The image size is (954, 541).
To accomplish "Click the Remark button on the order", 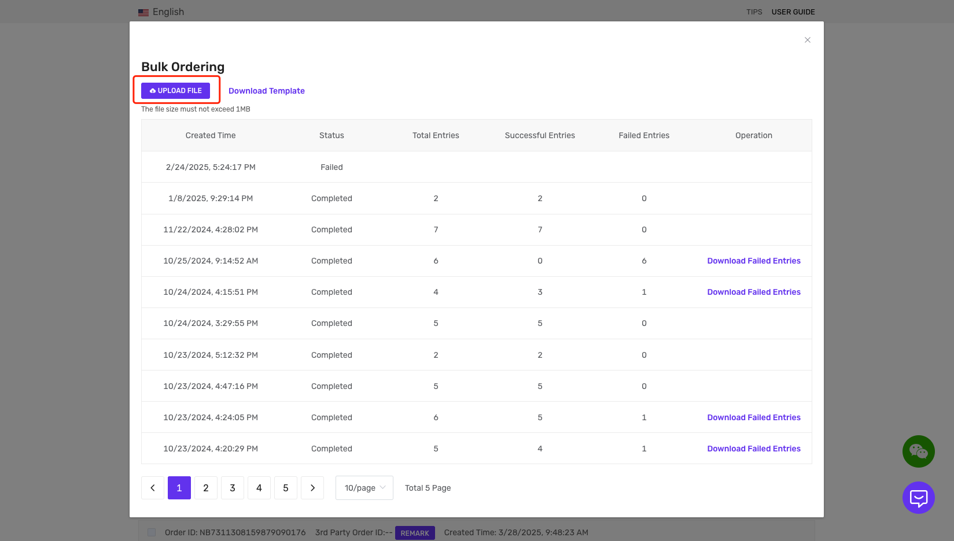I will point(415,533).
